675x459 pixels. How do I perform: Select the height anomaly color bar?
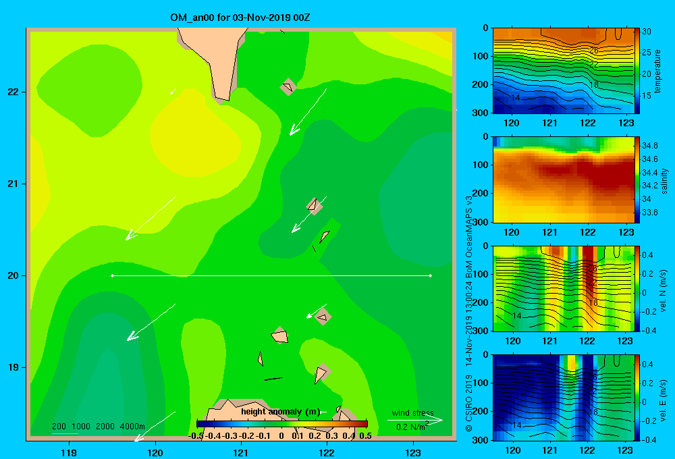click(x=282, y=424)
